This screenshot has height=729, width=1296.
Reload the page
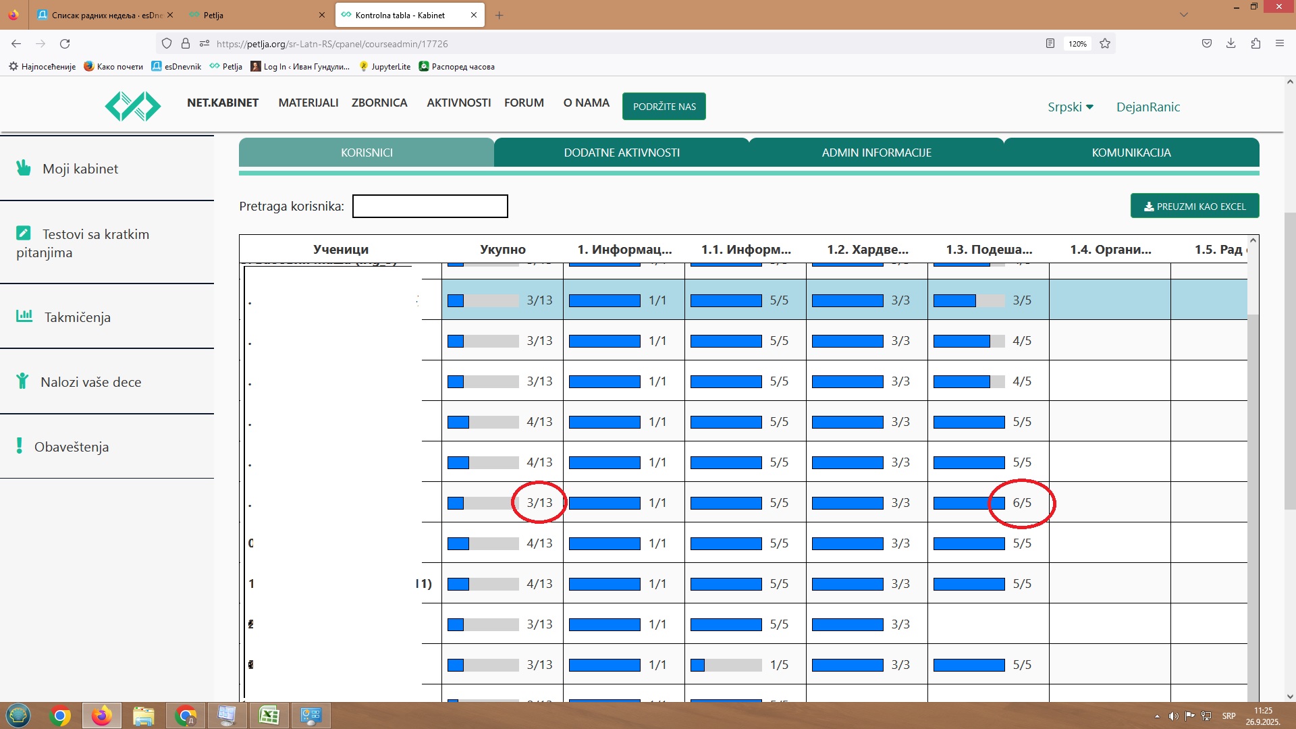pos(65,43)
